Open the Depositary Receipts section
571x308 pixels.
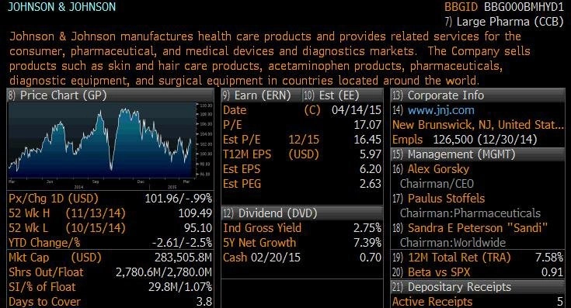tap(478, 287)
